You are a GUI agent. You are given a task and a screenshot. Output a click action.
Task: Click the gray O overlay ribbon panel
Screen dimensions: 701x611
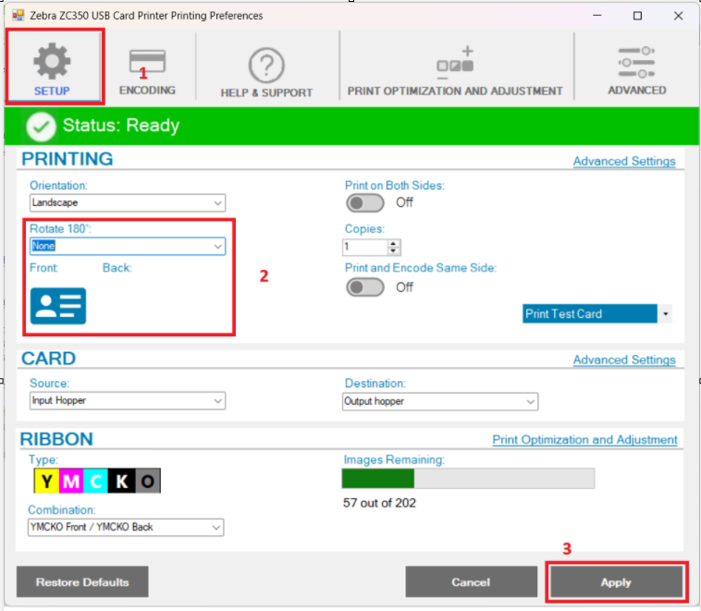[x=148, y=481]
